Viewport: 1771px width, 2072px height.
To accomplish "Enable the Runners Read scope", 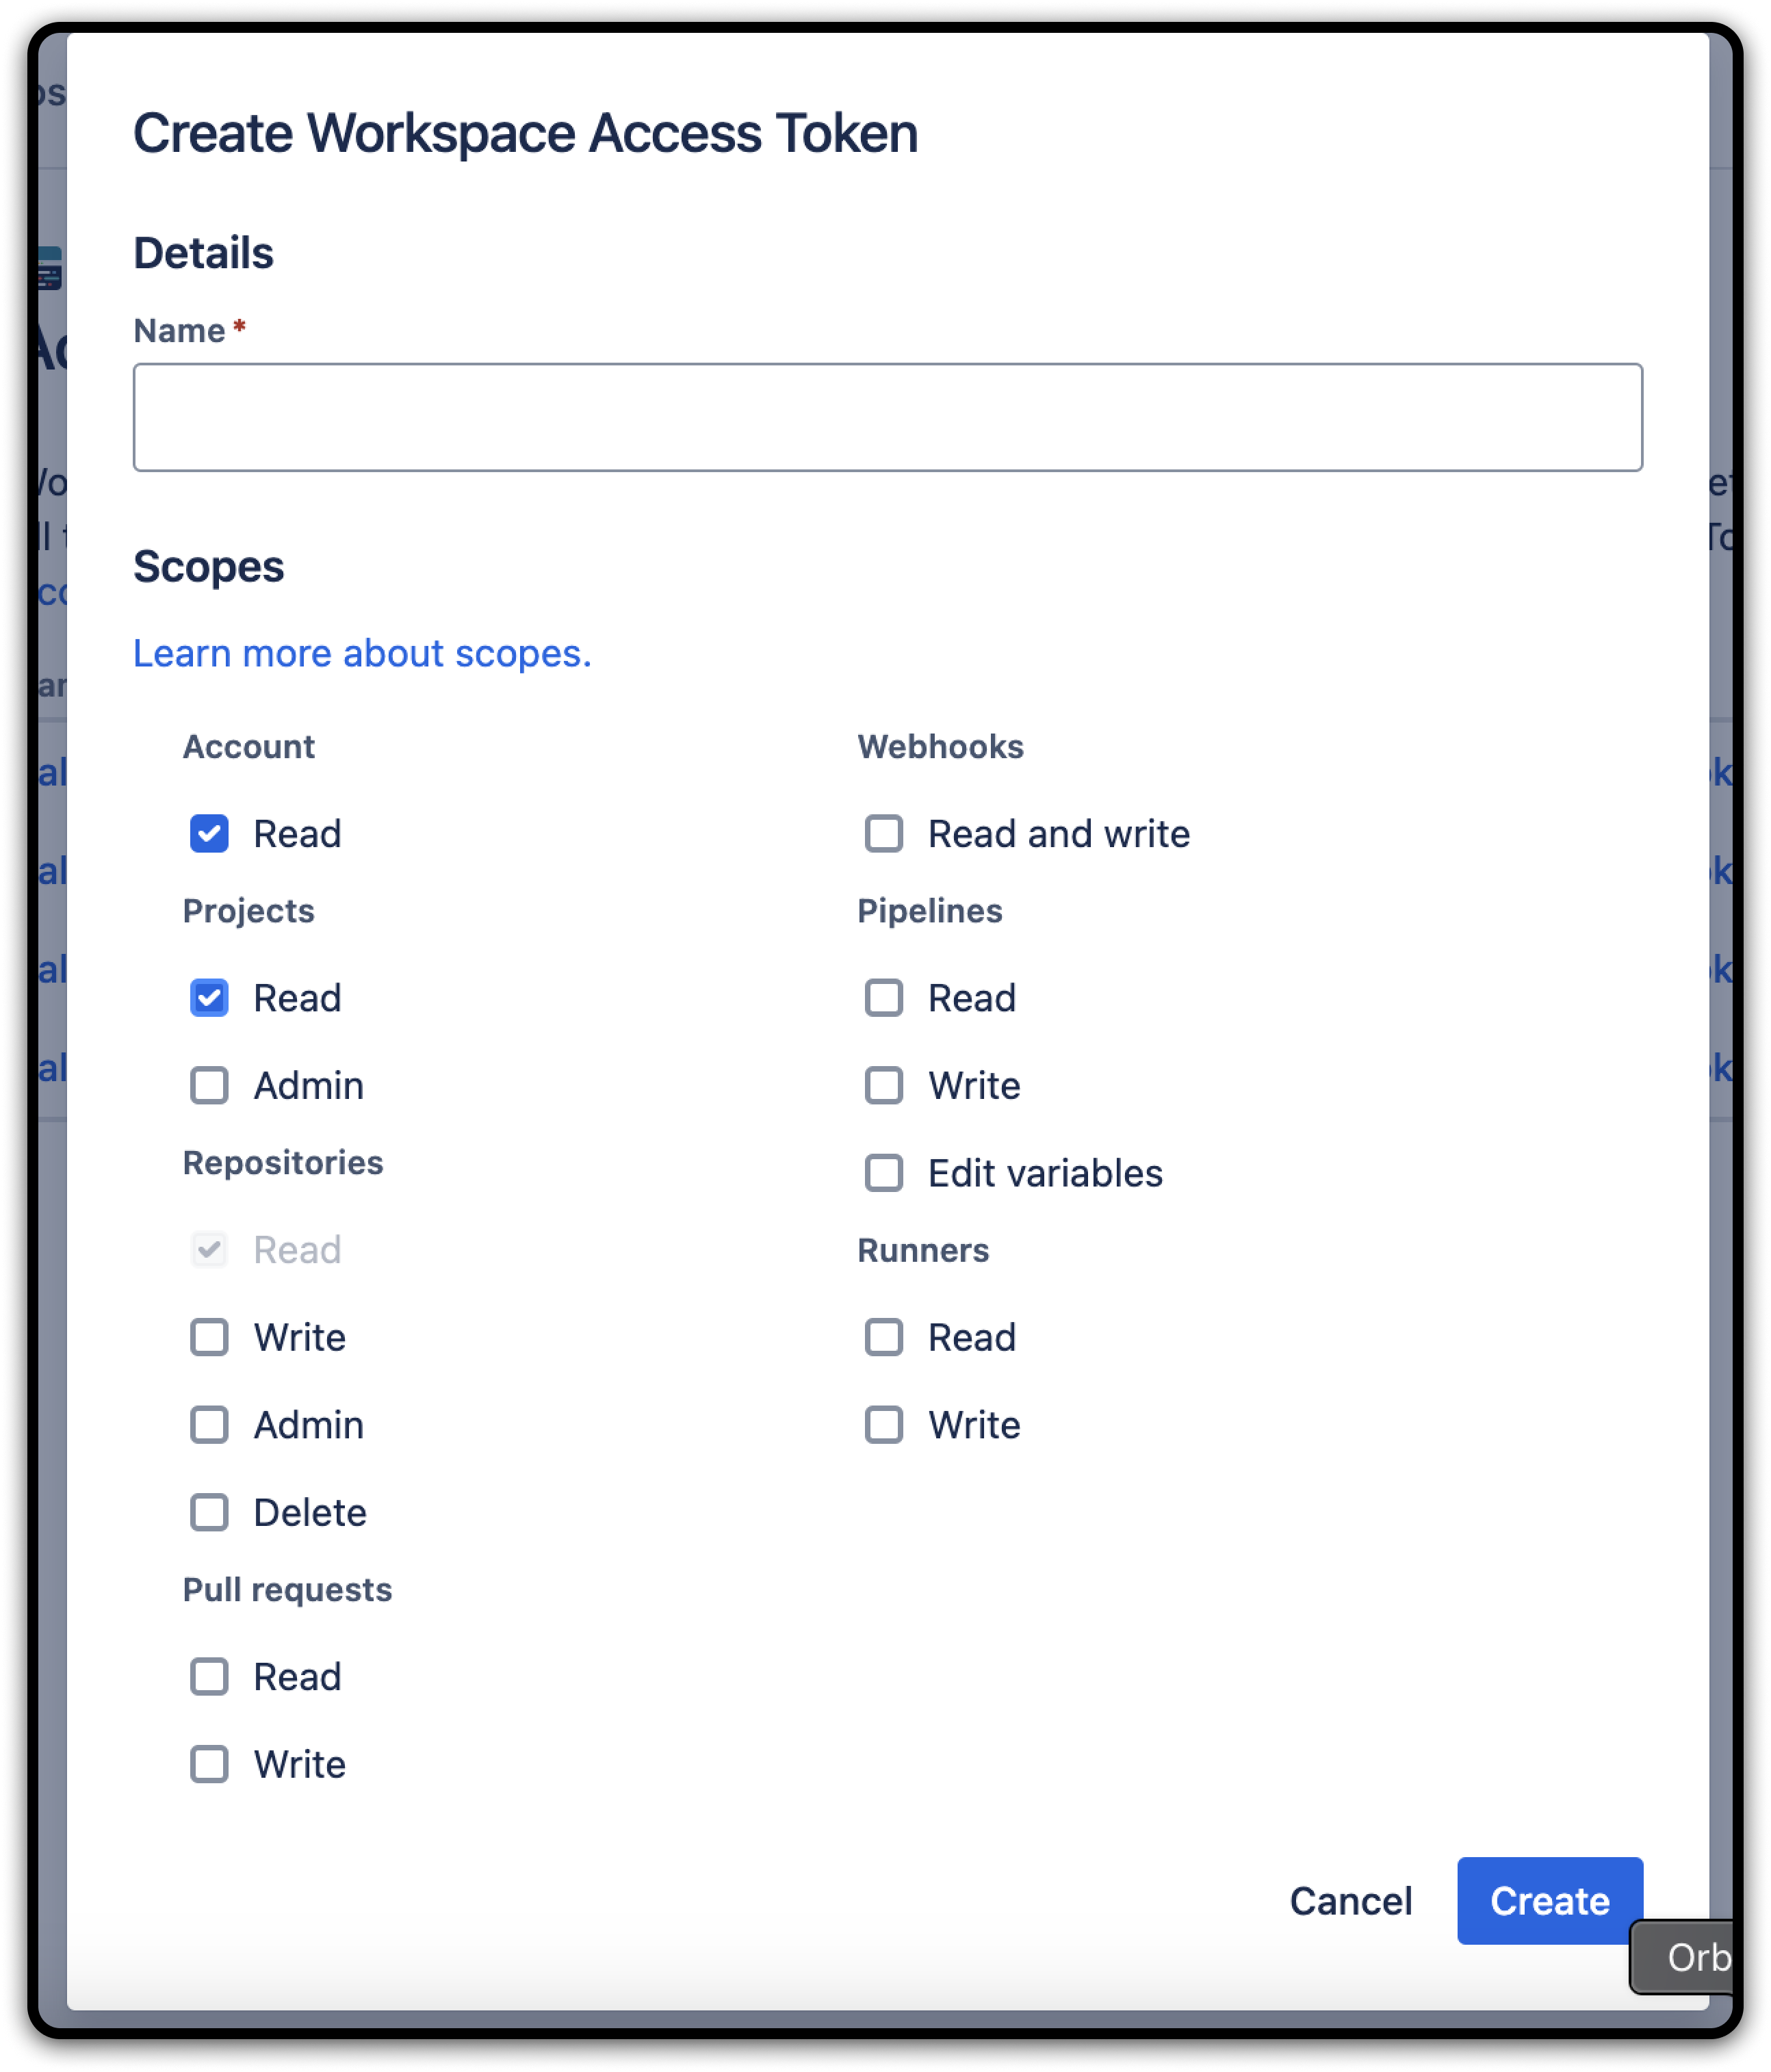I will pos(884,1338).
